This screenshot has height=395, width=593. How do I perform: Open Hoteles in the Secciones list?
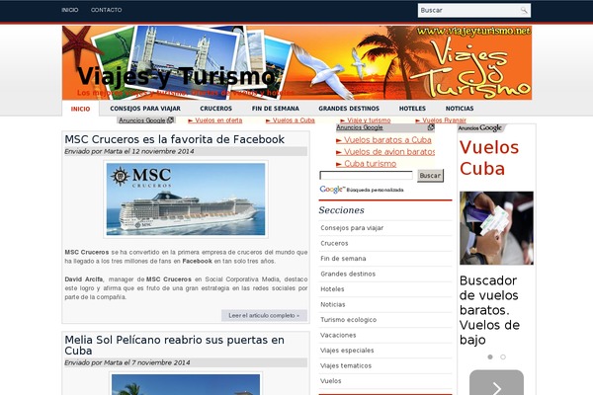(x=332, y=289)
